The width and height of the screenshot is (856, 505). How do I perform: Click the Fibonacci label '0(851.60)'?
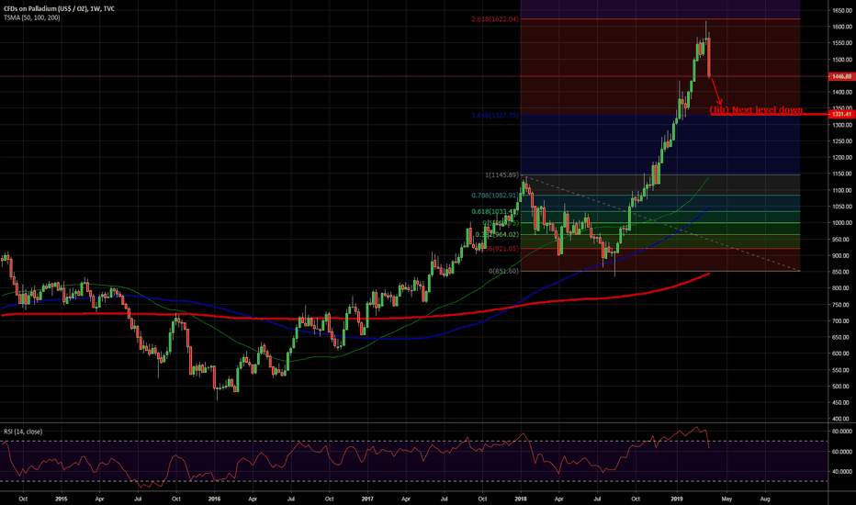(503, 271)
